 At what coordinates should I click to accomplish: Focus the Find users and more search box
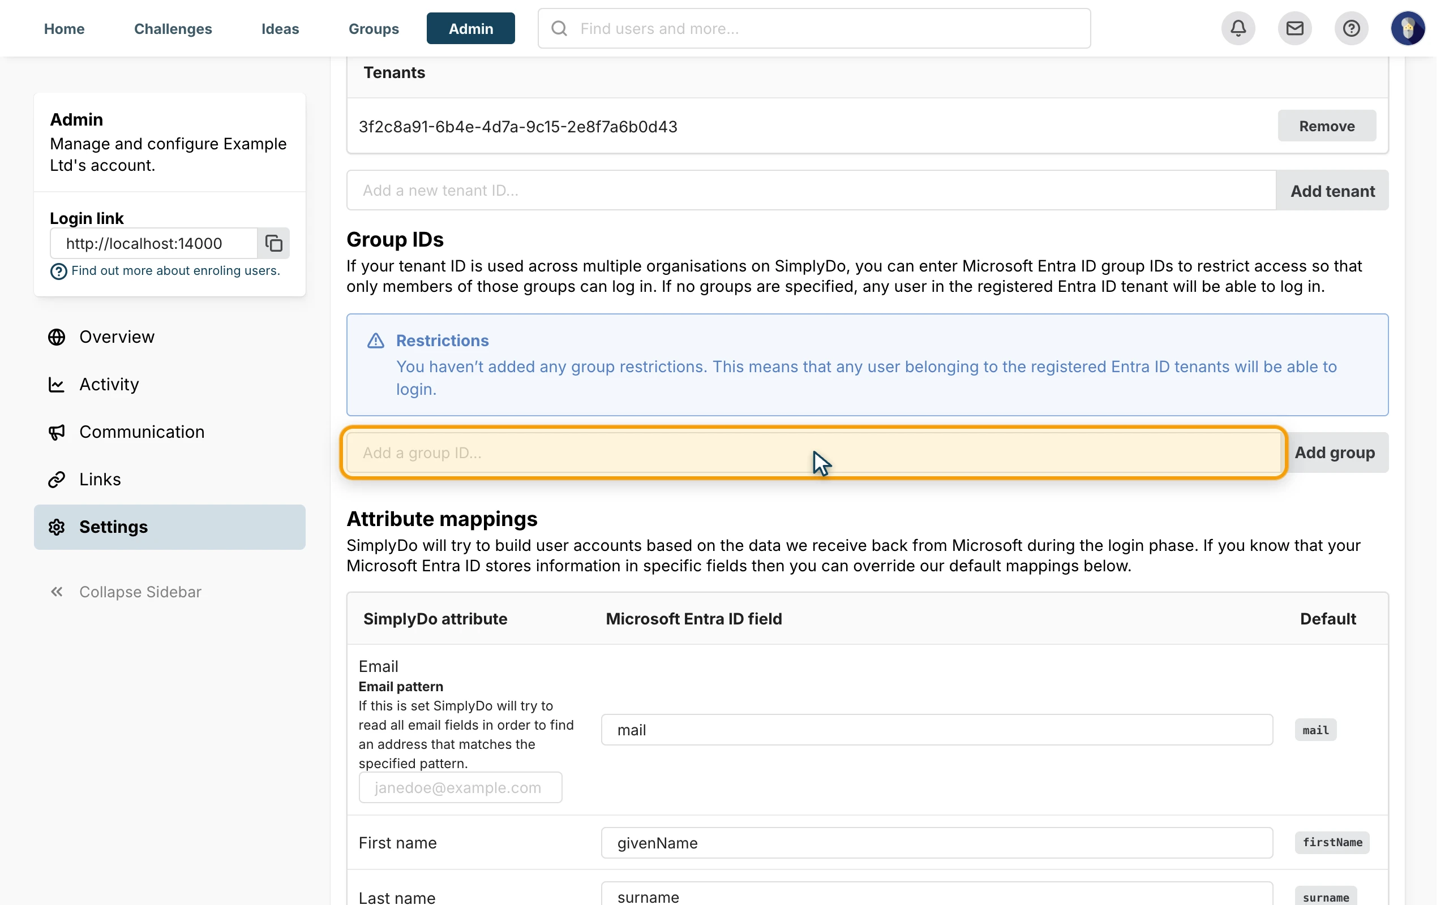pos(814,28)
